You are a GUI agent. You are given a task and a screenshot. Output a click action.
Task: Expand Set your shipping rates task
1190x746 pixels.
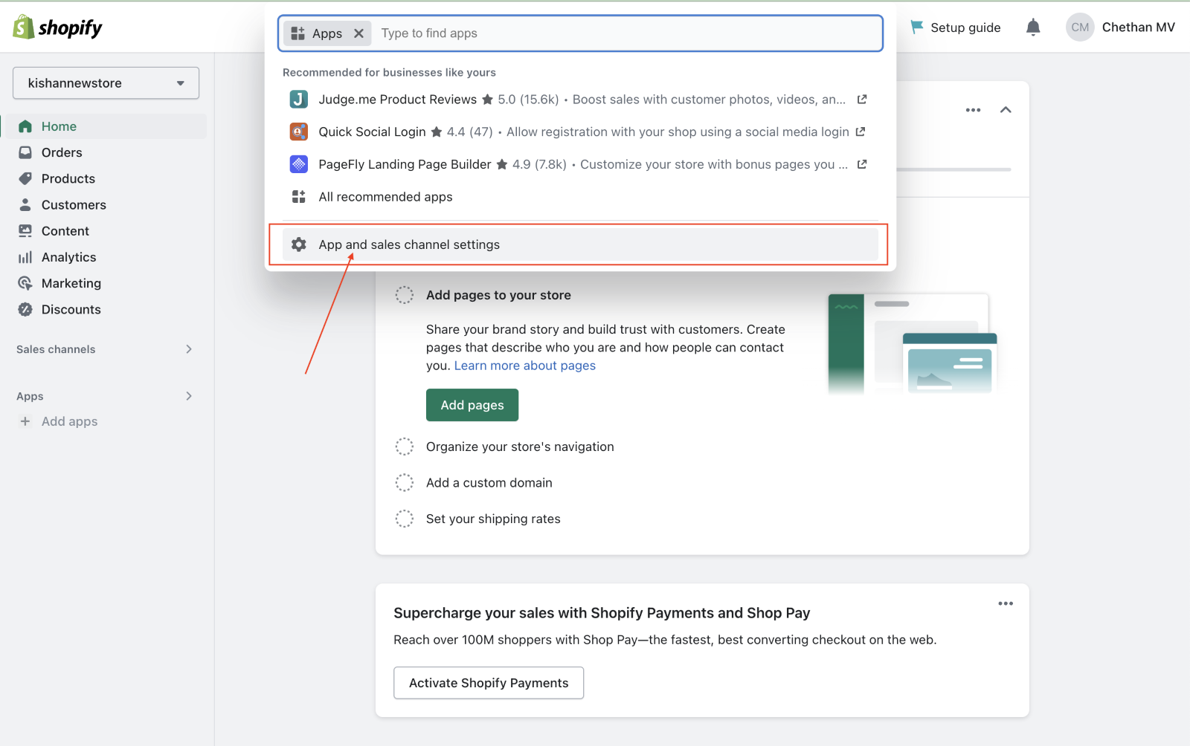click(493, 519)
